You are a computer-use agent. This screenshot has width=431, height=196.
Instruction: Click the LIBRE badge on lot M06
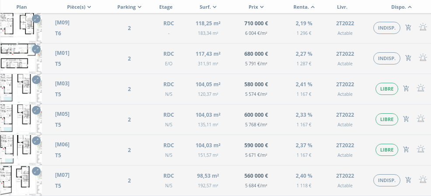pyautogui.click(x=387, y=150)
